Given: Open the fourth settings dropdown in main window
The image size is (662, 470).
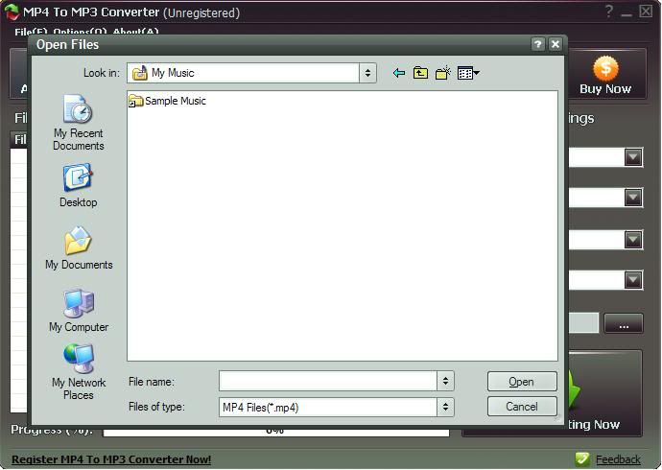Looking at the screenshot, I should point(633,280).
